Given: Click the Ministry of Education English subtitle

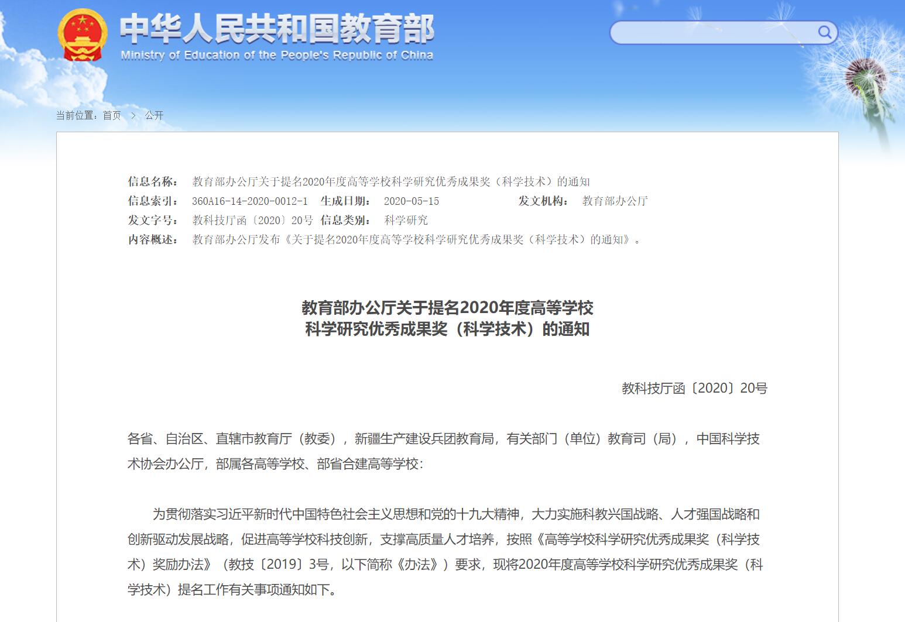Looking at the screenshot, I should (277, 56).
